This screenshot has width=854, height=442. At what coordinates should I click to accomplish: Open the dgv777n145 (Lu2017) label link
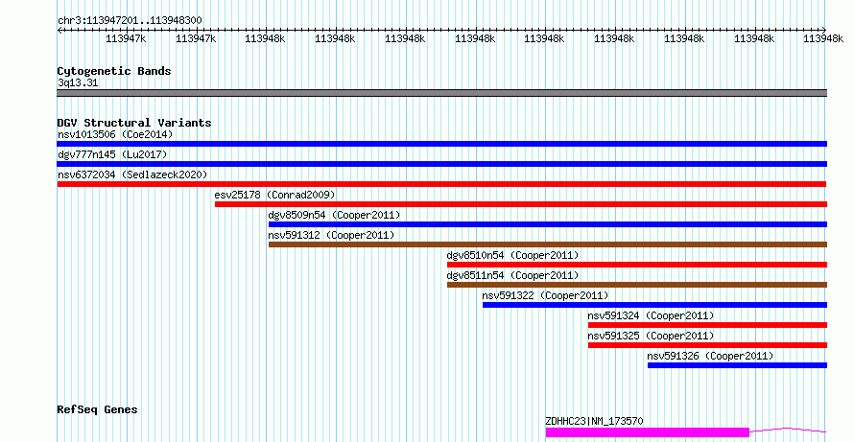112,154
